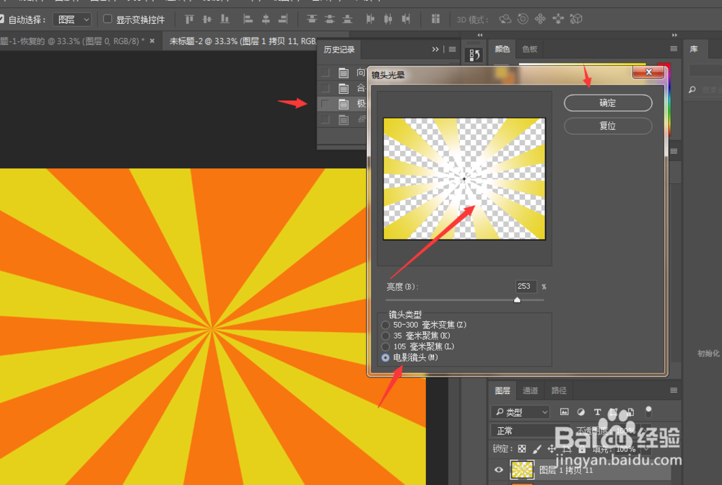Select 105 毫米聚焦 lens type
This screenshot has height=485, width=722.
(386, 346)
